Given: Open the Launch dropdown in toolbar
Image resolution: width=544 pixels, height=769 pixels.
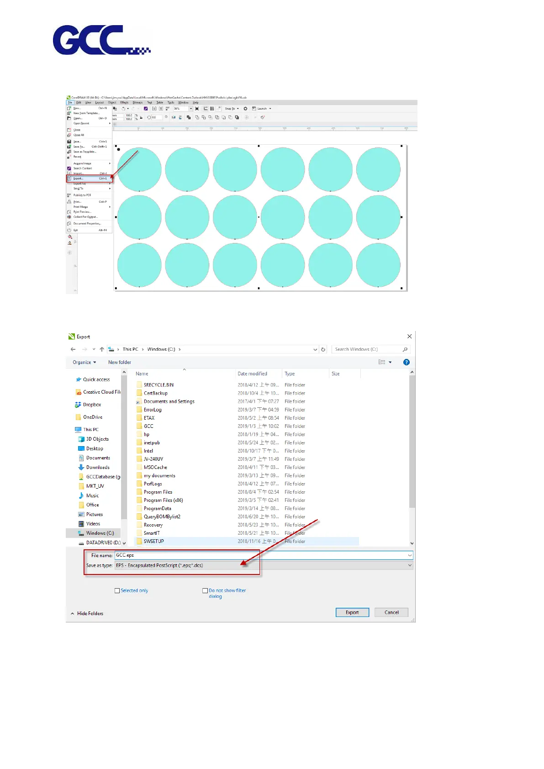Looking at the screenshot, I should coord(262,109).
